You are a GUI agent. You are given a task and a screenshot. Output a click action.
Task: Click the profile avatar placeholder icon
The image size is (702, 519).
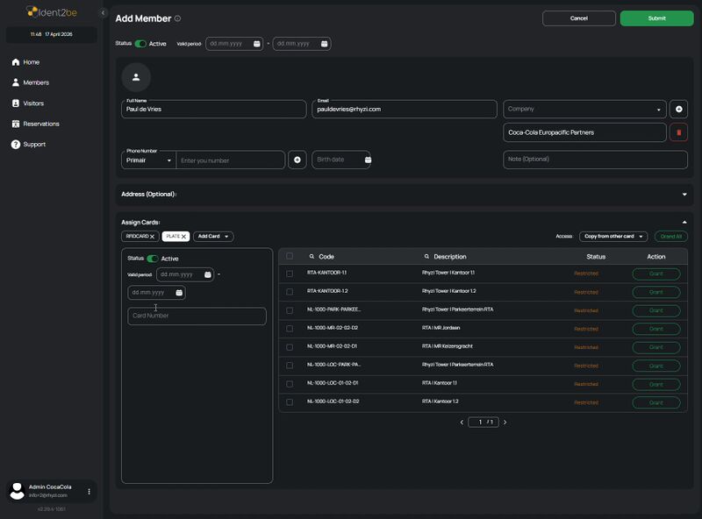coord(136,77)
